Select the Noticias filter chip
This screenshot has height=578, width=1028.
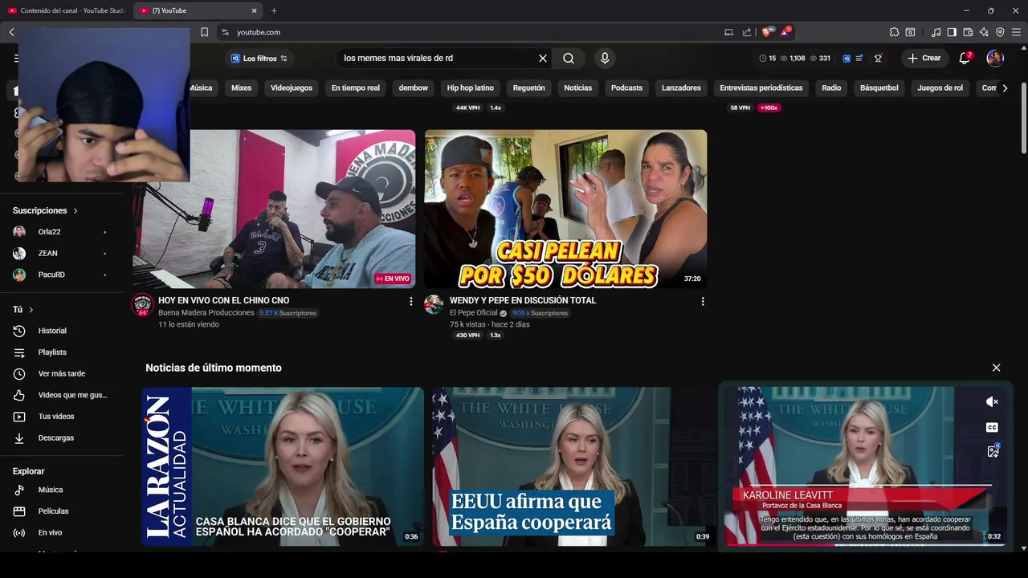tap(578, 88)
